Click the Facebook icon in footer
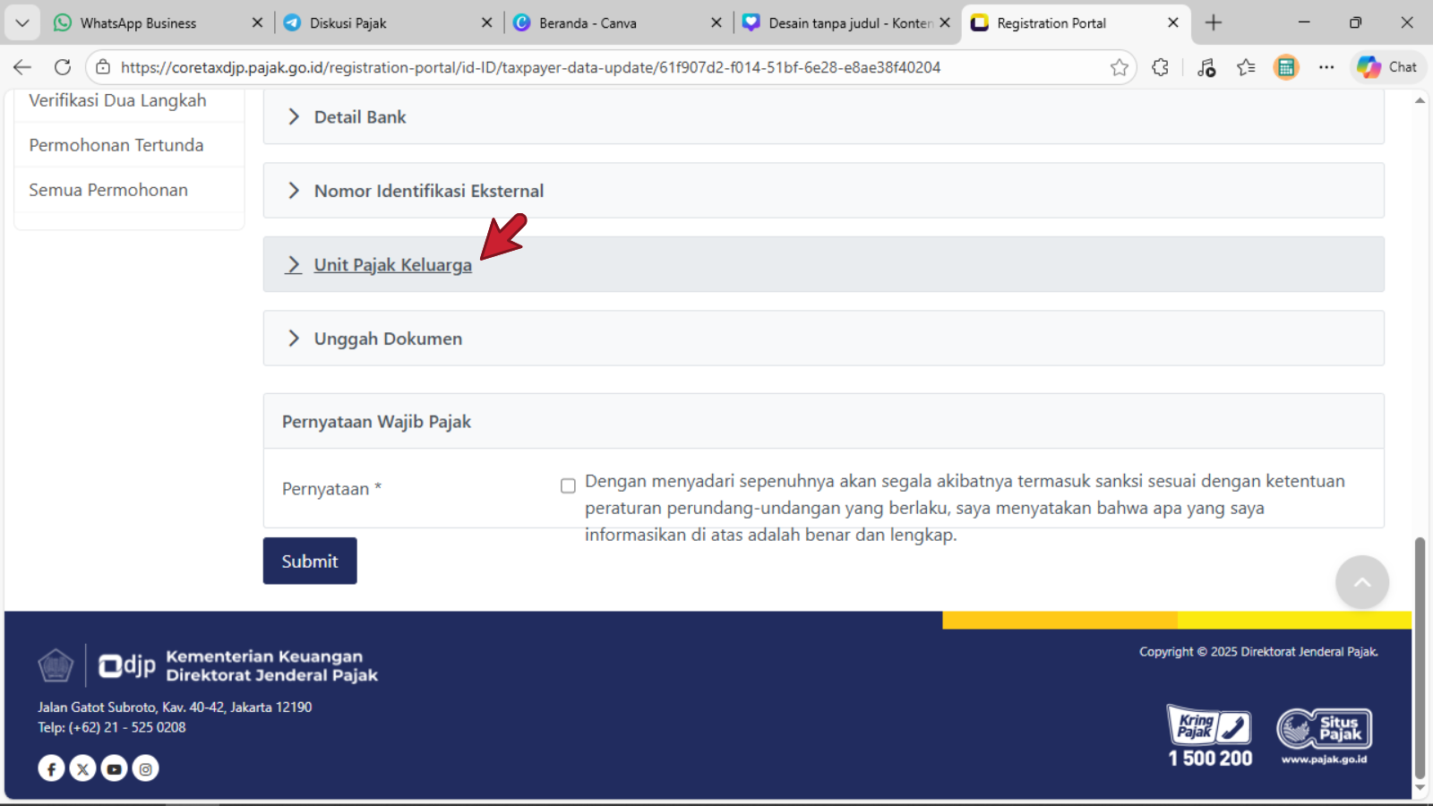The width and height of the screenshot is (1433, 806). tap(51, 768)
